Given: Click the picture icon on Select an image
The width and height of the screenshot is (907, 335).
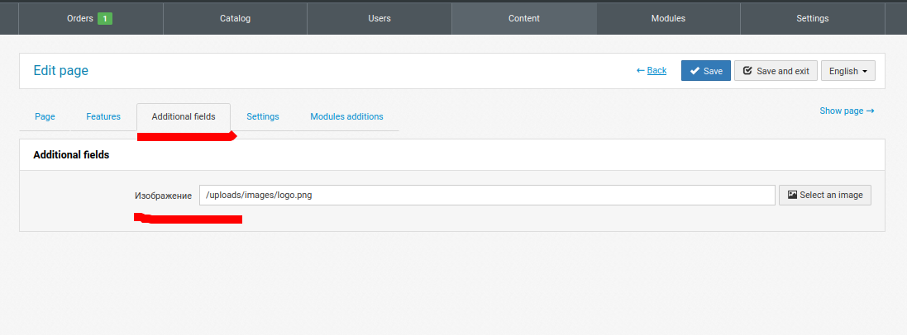Looking at the screenshot, I should click(x=792, y=196).
